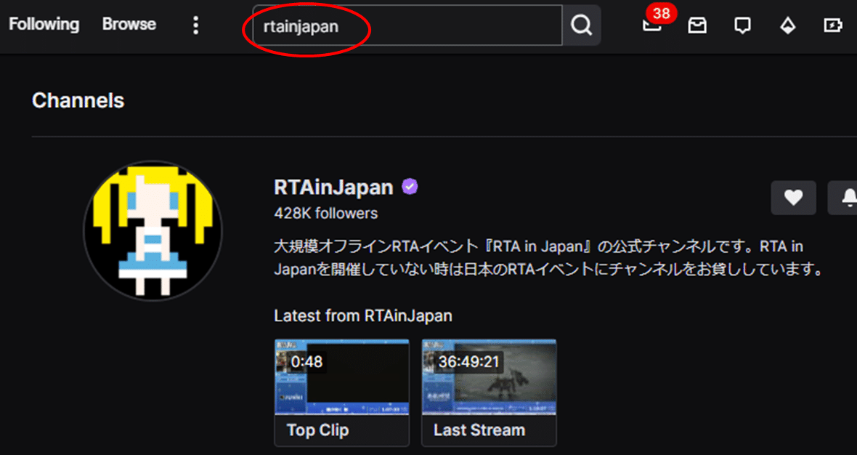The height and width of the screenshot is (455, 857).
Task: Open the three-dot more options menu
Action: (195, 25)
